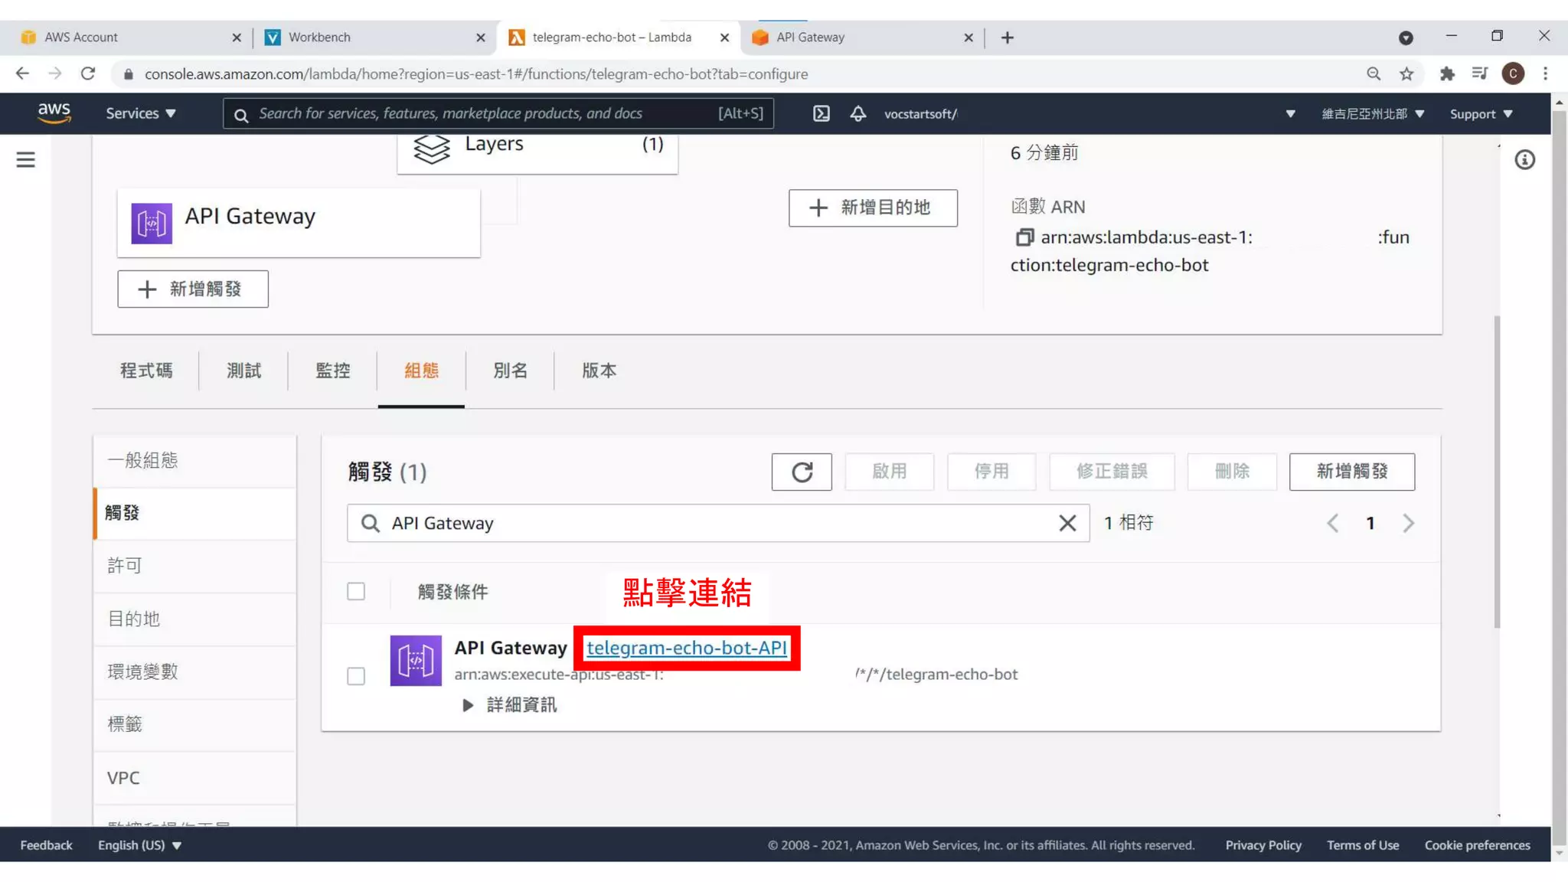Click the site lock icon
Viewport: 1568px width, 882px height.
click(129, 73)
